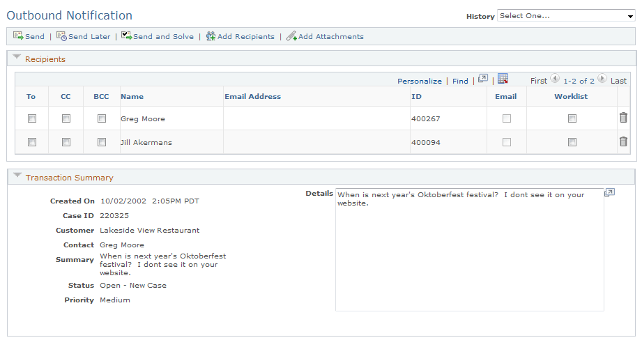
Task: Delete the Greg Moore recipient row
Action: tap(623, 118)
